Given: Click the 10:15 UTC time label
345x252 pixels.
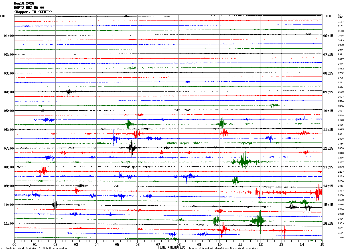Looking at the screenshot, I should point(328,111).
